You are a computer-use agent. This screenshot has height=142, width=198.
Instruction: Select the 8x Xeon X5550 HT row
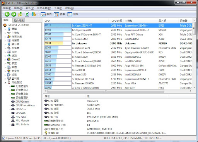[118, 26]
